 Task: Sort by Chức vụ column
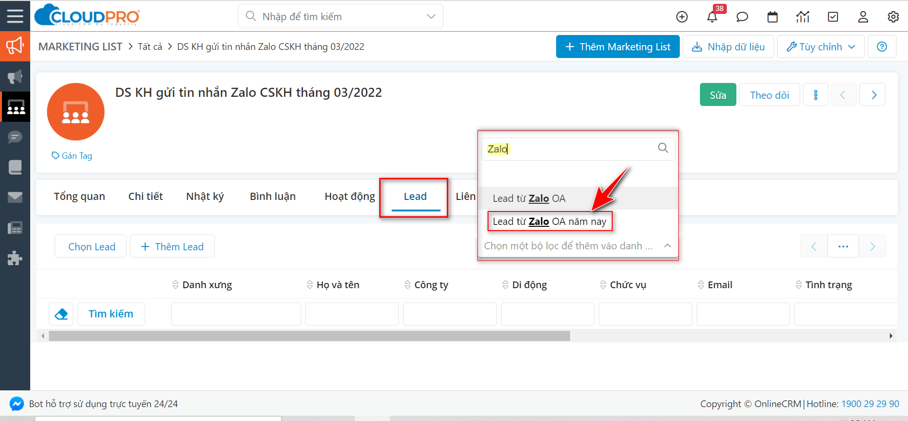click(623, 285)
